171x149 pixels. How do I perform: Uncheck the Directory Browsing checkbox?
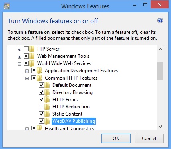(x=41, y=92)
